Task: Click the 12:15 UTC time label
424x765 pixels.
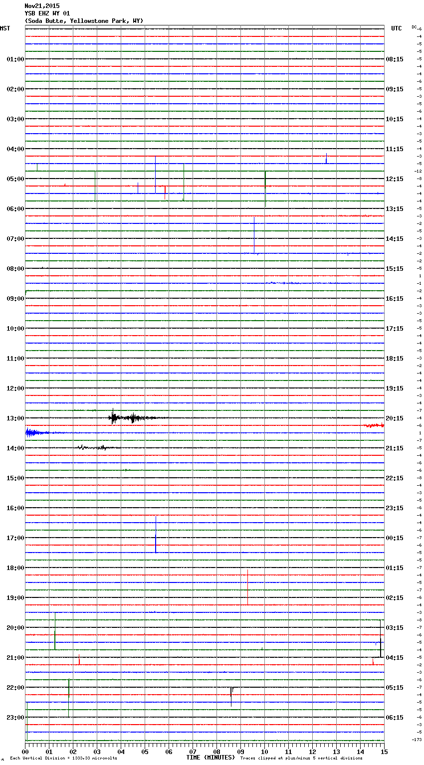Action: pyautogui.click(x=395, y=179)
